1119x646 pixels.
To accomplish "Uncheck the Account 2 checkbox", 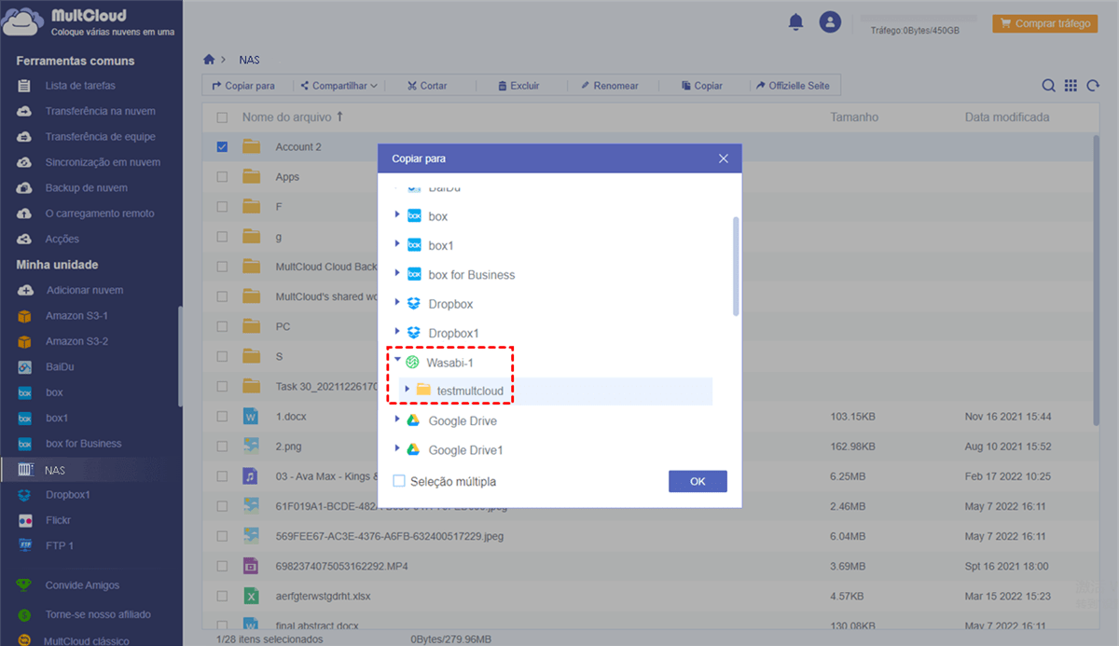I will point(222,146).
